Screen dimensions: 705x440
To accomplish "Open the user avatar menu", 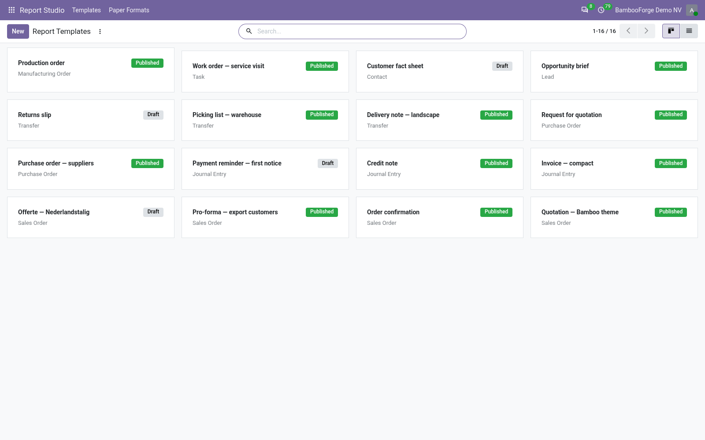I will [x=692, y=10].
